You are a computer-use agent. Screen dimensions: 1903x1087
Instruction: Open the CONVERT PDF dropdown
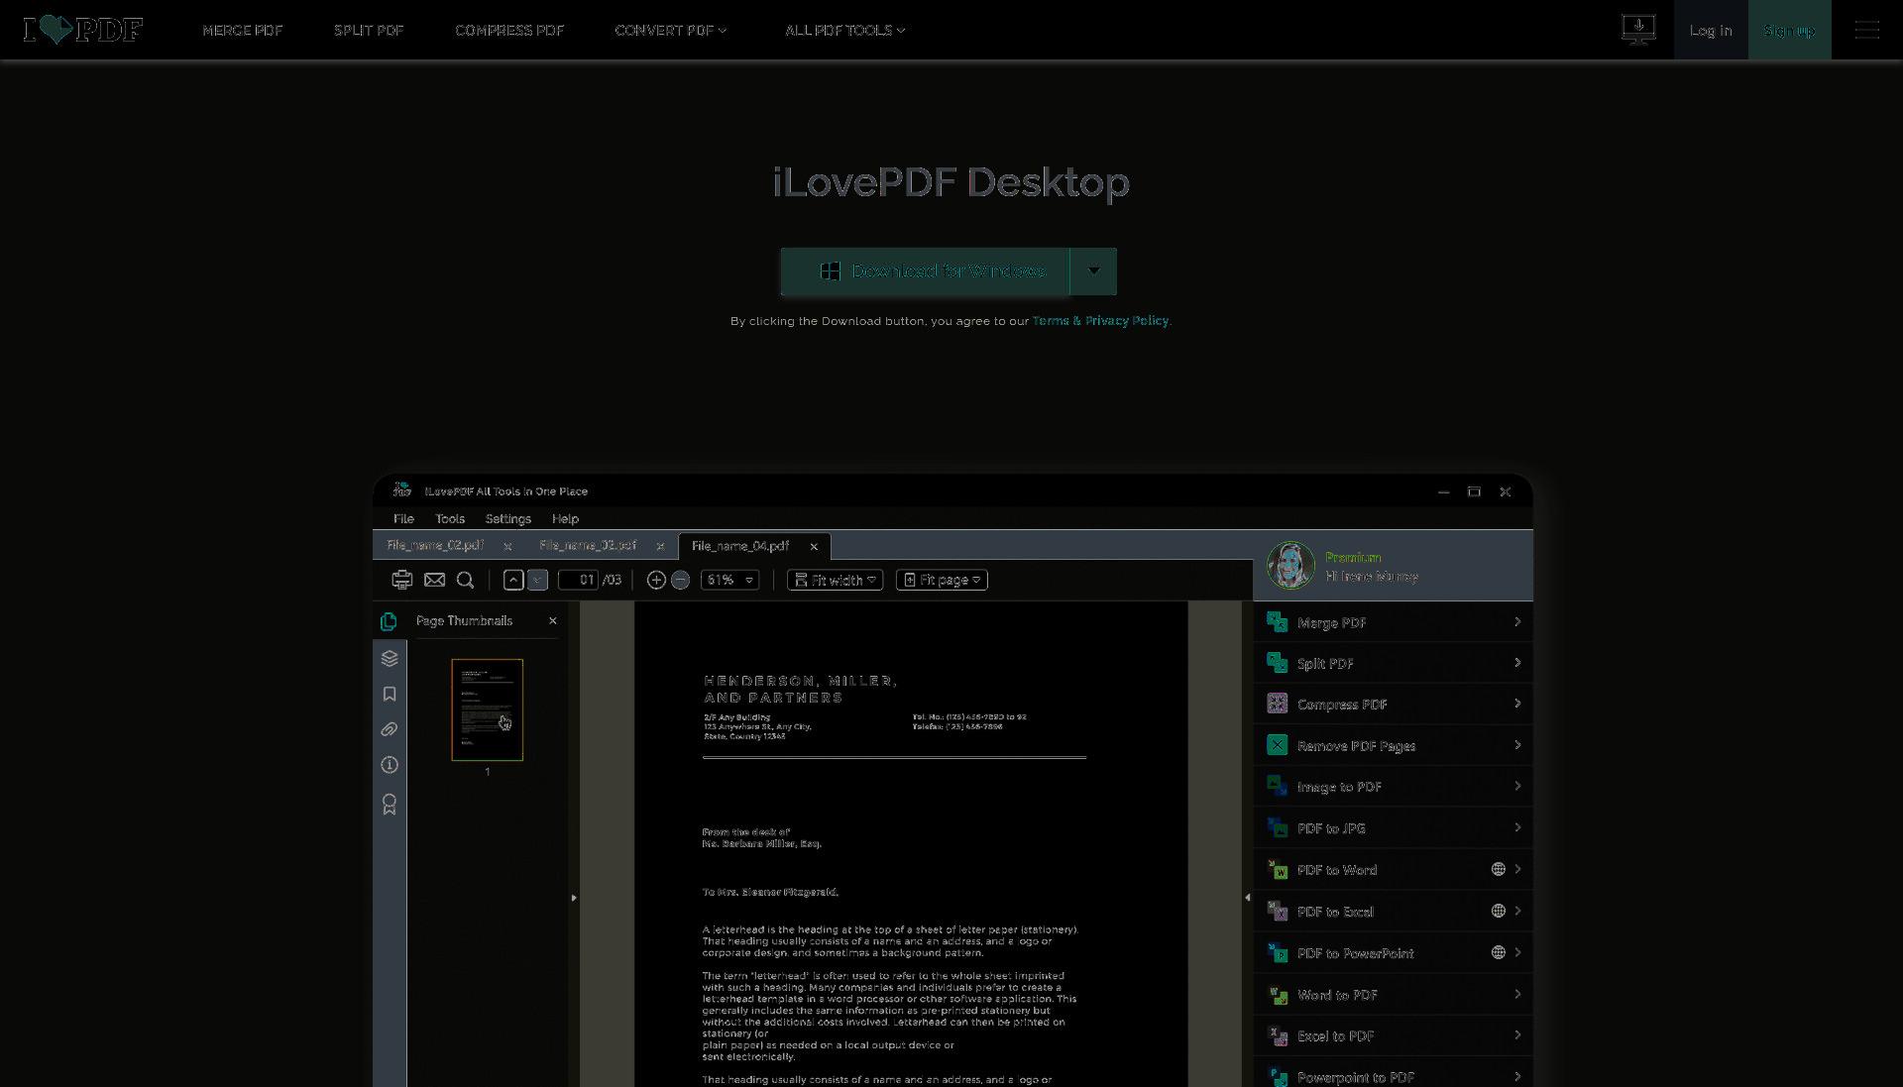(x=671, y=31)
